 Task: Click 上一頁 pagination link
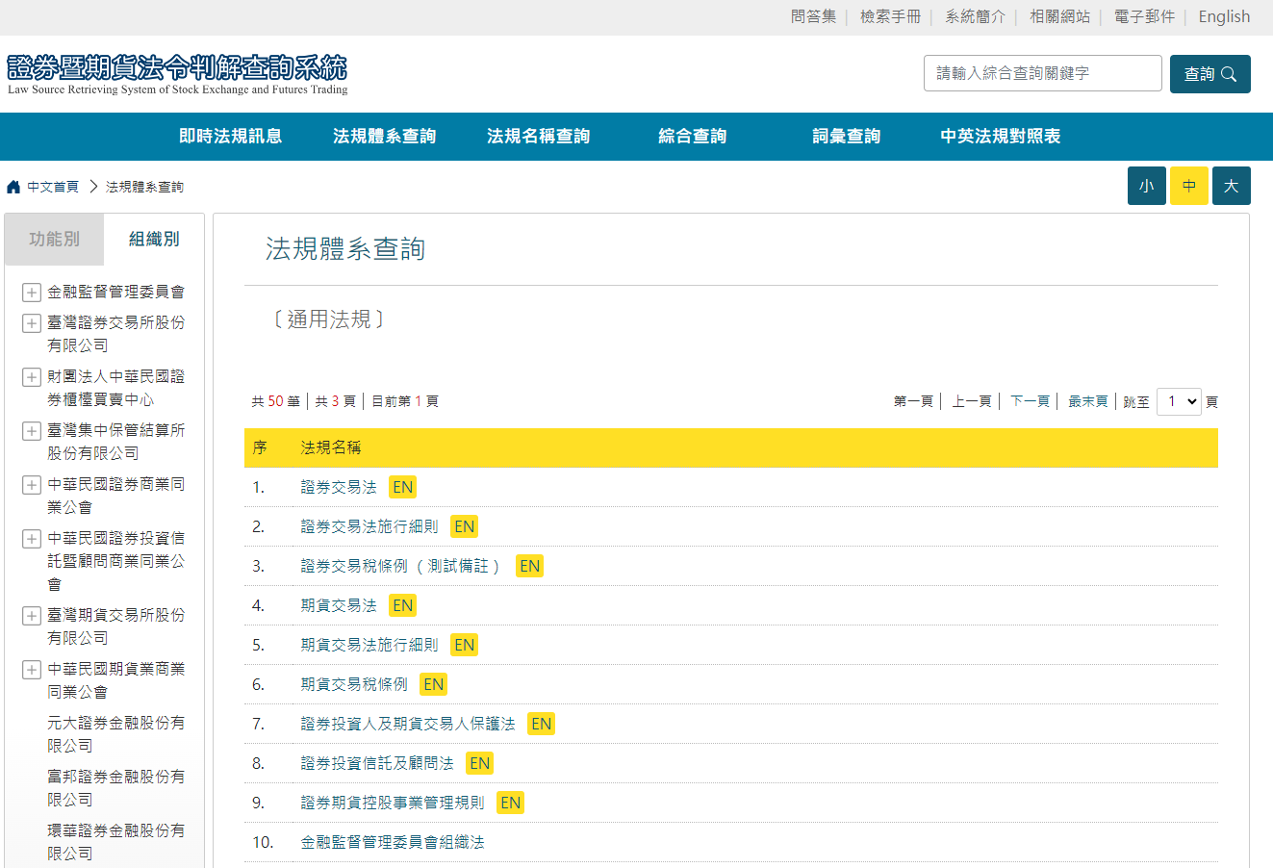pos(972,401)
